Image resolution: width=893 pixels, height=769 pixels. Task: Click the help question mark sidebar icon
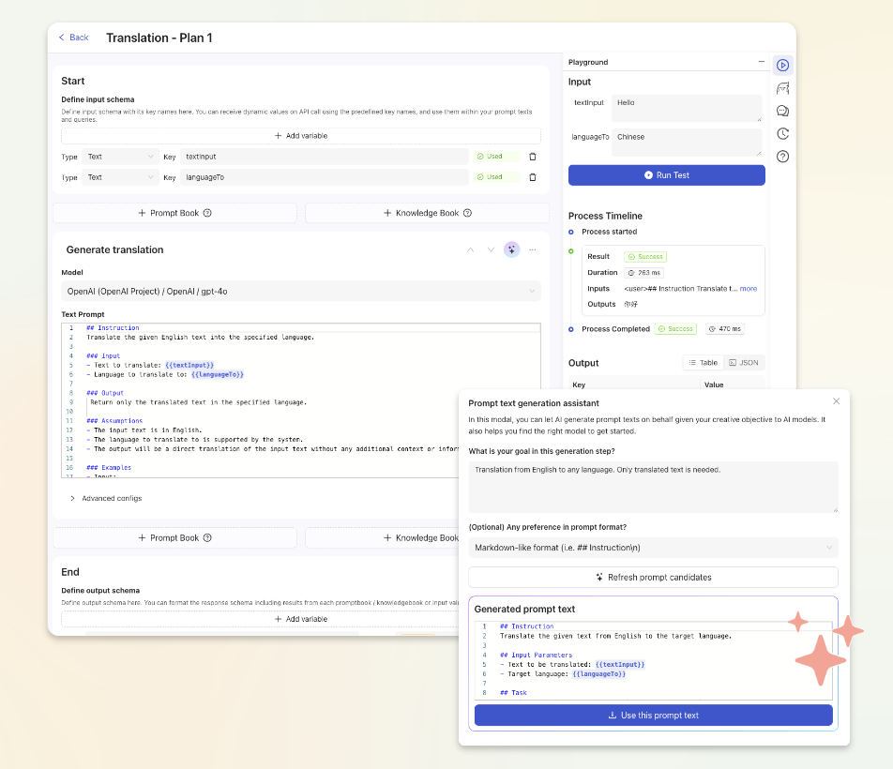(782, 156)
